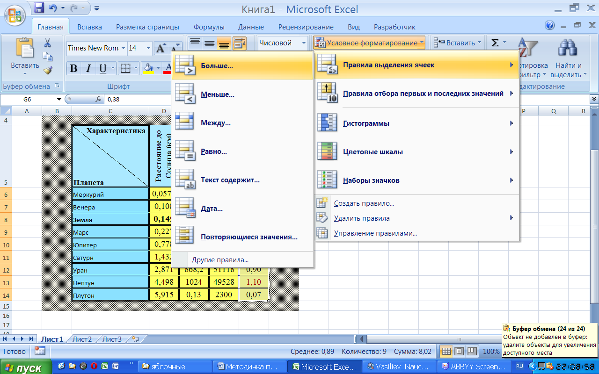Viewport: 599px width, 374px height.
Task: Increase font size with large A button
Action: [x=161, y=48]
